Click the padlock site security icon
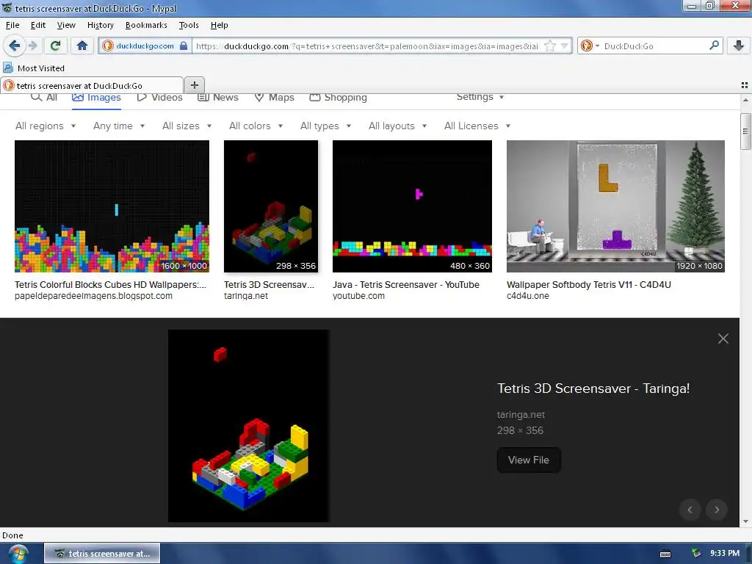The image size is (752, 564). [184, 46]
